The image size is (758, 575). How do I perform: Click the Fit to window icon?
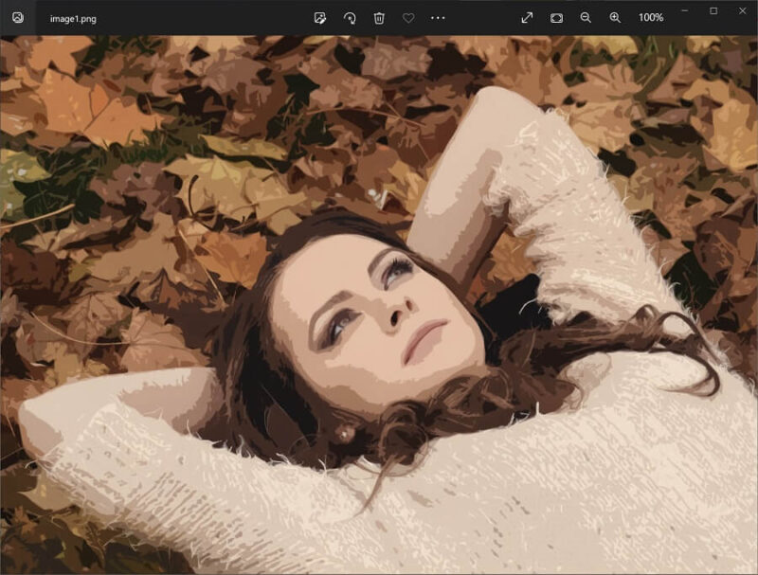coord(556,18)
